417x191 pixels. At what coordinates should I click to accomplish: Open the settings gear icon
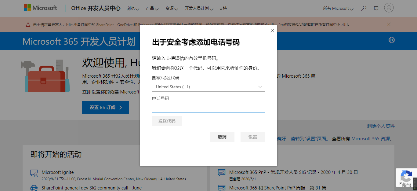click(x=392, y=40)
